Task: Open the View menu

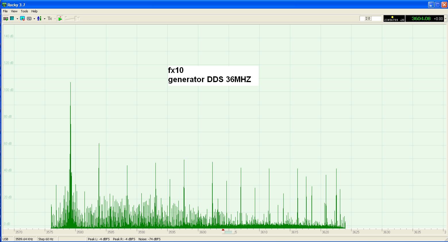Action: point(14,11)
